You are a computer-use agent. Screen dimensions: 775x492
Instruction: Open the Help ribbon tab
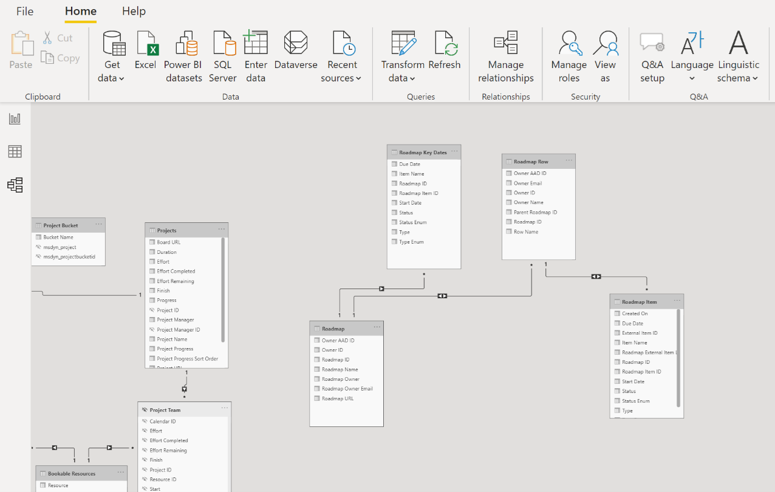[x=134, y=12]
